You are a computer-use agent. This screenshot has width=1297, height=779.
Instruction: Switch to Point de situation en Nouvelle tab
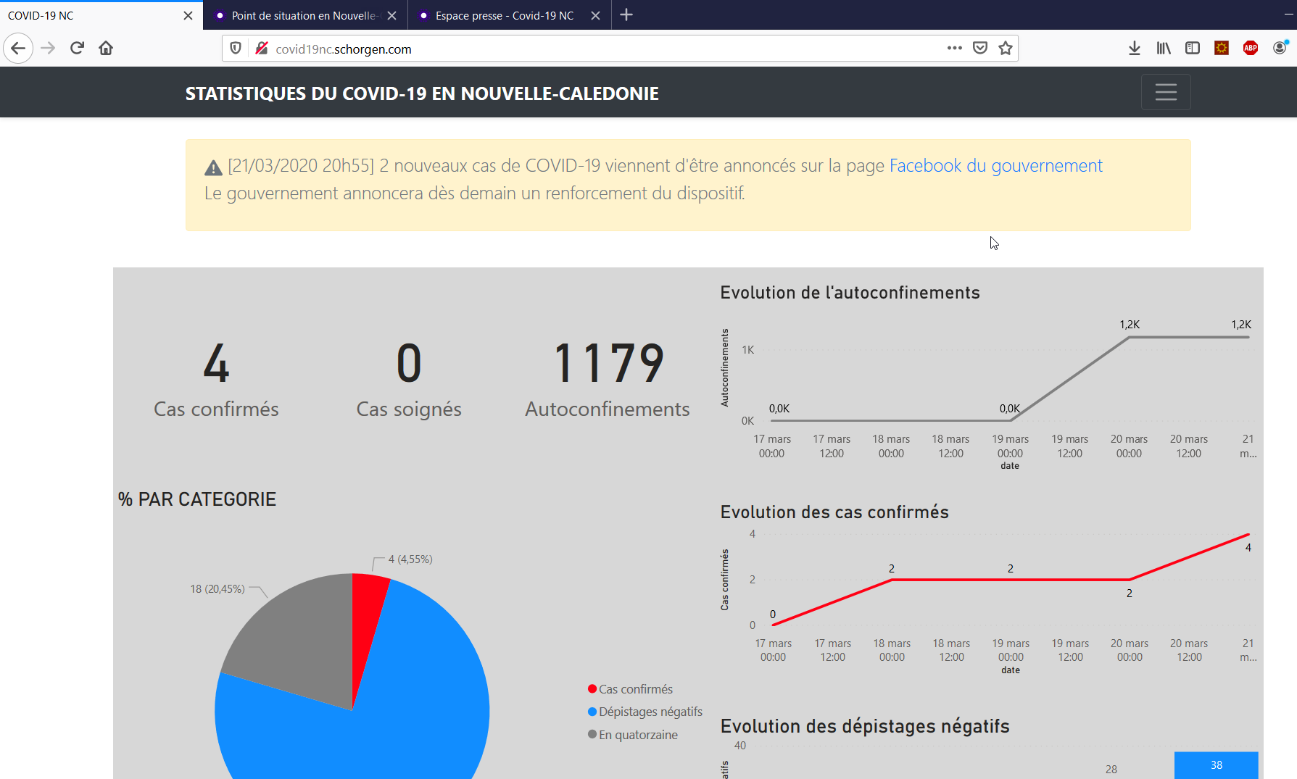(x=305, y=15)
